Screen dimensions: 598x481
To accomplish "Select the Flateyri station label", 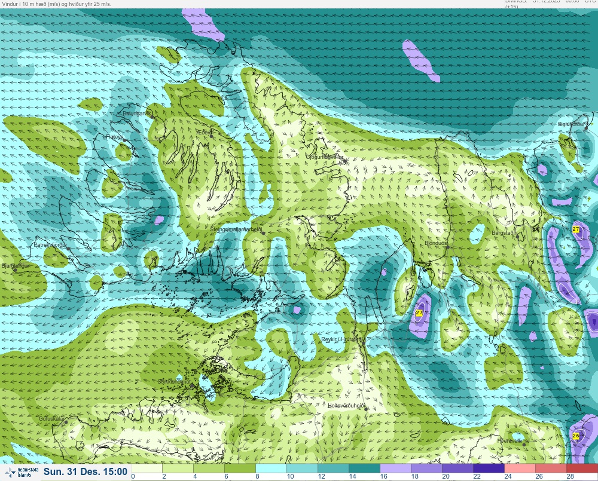I will pos(115,136).
